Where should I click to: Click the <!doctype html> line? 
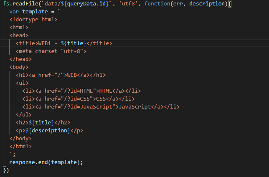point(33,19)
